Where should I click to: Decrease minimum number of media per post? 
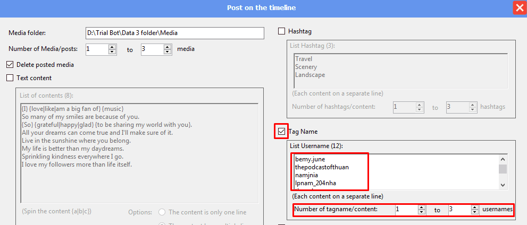(x=112, y=52)
